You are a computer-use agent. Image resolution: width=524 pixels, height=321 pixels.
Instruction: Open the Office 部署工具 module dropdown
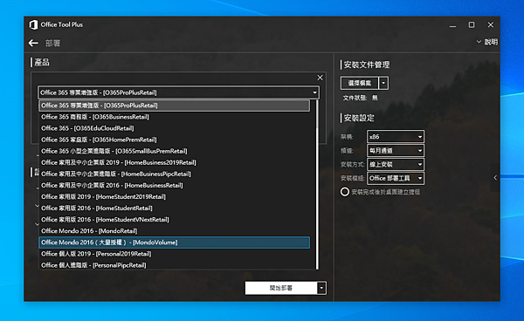pyautogui.click(x=396, y=178)
